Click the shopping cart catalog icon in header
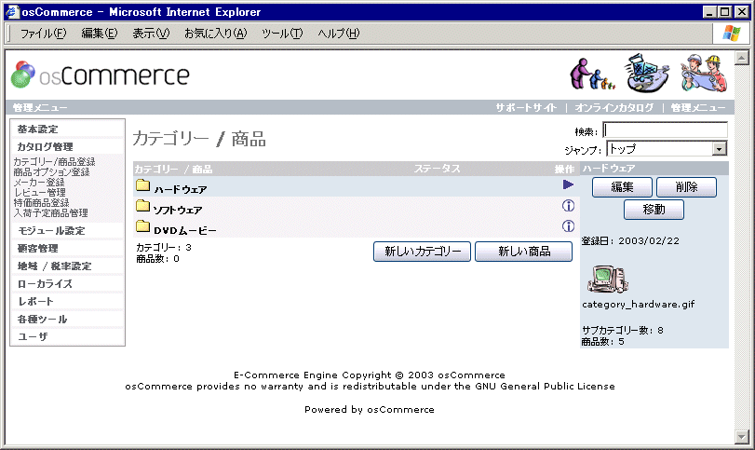Screen dimensions: 755x450 click(647, 73)
